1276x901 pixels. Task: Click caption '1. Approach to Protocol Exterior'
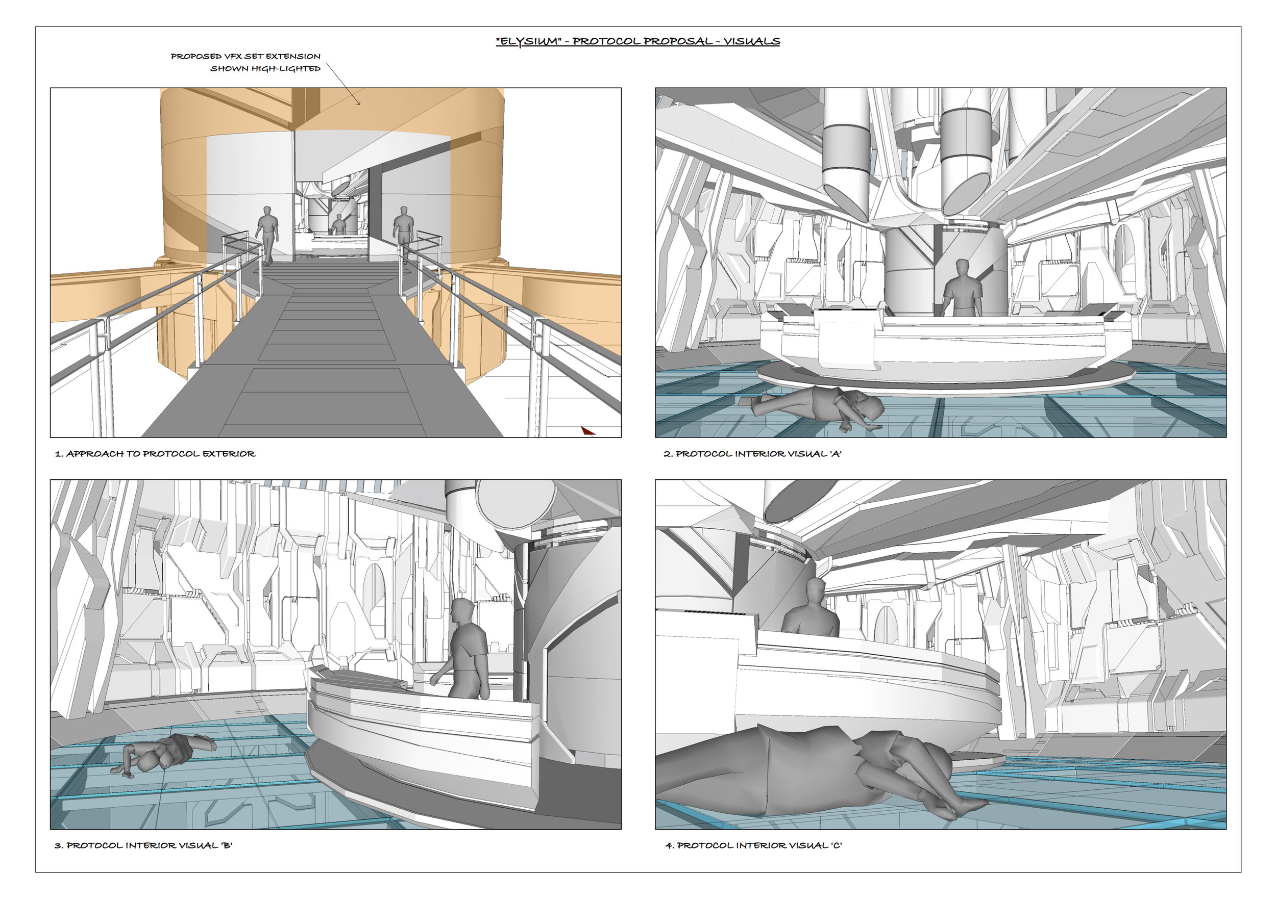coord(155,454)
